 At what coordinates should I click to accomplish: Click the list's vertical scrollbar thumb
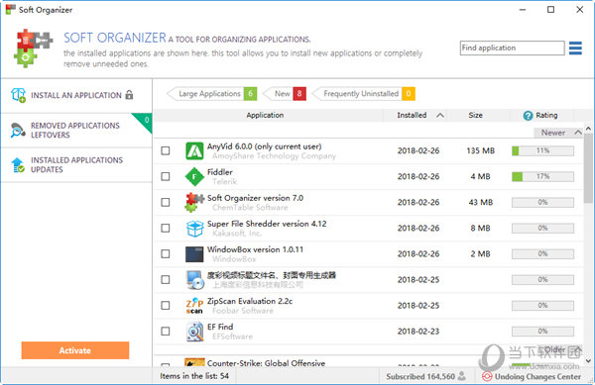click(x=588, y=168)
